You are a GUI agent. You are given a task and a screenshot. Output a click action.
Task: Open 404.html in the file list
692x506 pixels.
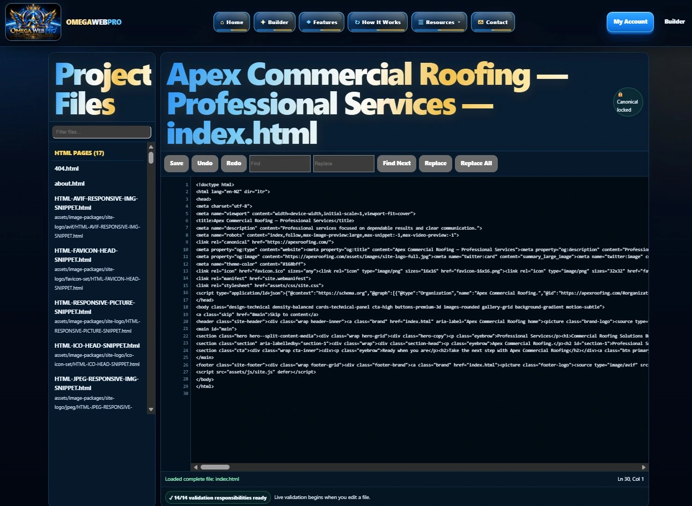pos(67,168)
